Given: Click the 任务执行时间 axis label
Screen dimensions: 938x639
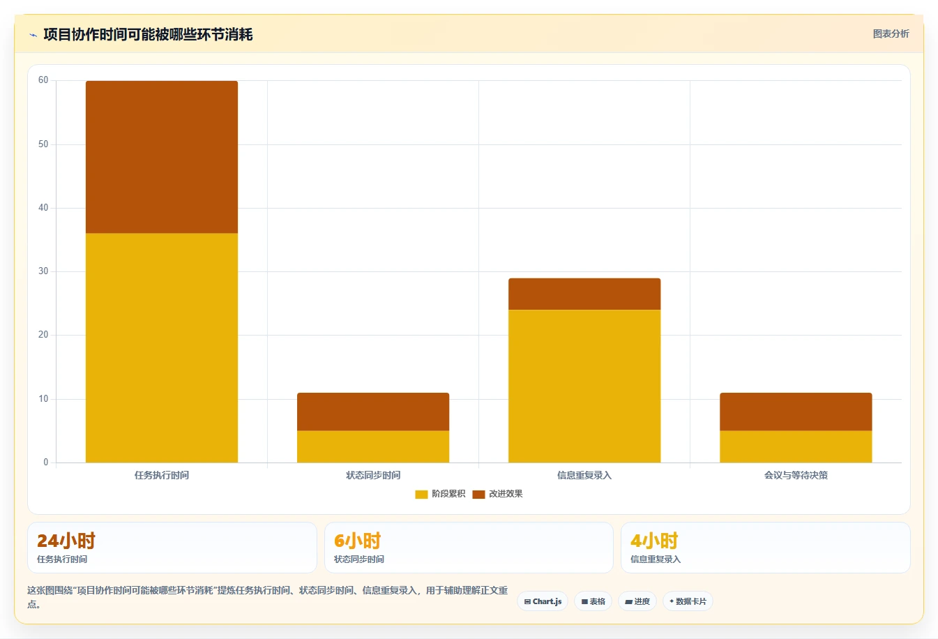Looking at the screenshot, I should [x=162, y=475].
